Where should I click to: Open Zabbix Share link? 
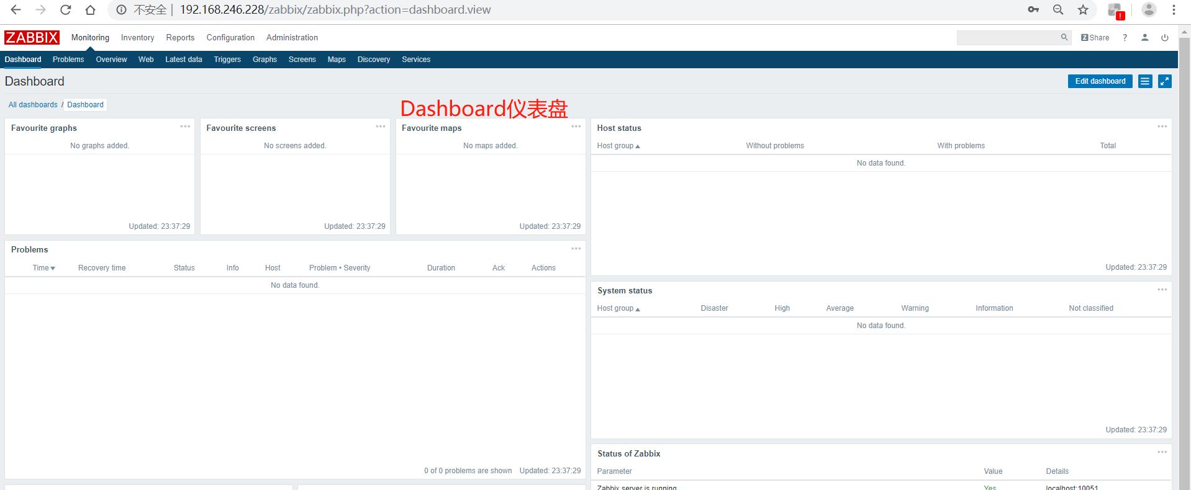[x=1095, y=37]
